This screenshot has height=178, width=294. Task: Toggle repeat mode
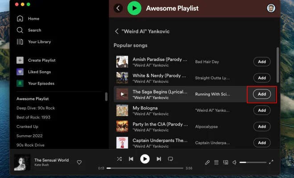pos(171,159)
